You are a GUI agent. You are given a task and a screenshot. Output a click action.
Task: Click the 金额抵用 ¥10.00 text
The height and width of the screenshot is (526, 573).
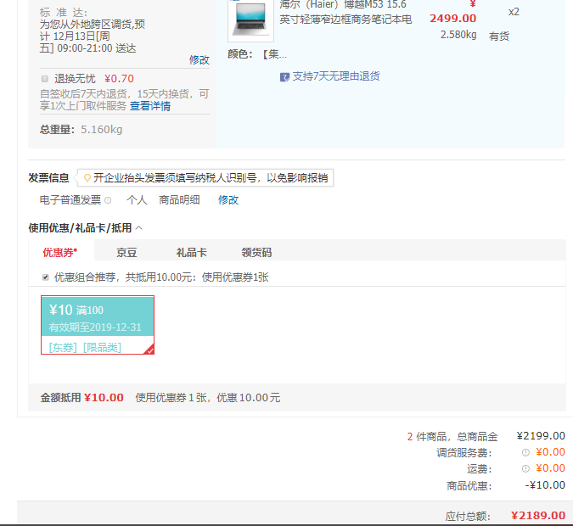click(81, 397)
